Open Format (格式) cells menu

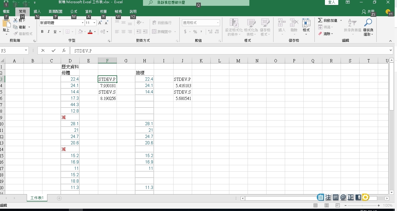[x=306, y=27]
